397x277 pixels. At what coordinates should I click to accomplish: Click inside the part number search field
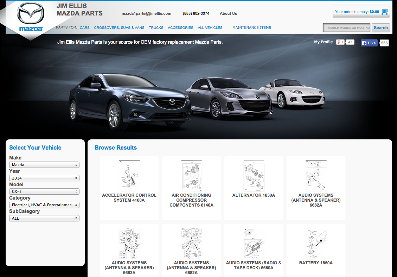346,27
